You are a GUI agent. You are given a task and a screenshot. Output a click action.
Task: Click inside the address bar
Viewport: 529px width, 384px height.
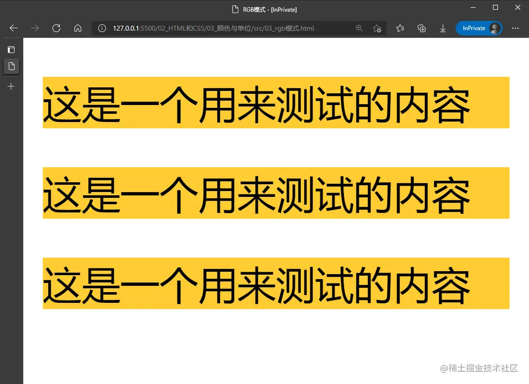219,28
